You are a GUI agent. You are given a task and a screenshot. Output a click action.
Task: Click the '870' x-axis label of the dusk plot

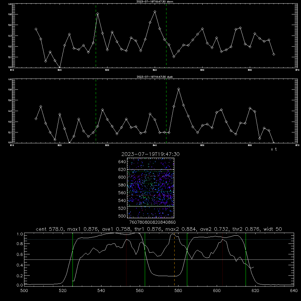point(297,145)
